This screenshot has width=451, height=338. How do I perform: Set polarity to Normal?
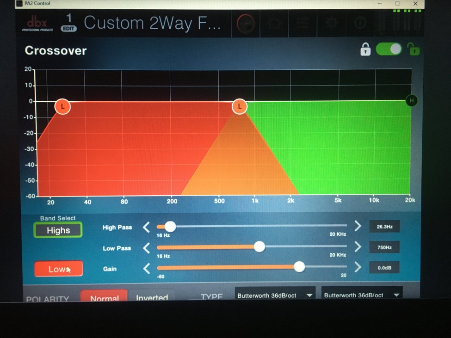(104, 296)
